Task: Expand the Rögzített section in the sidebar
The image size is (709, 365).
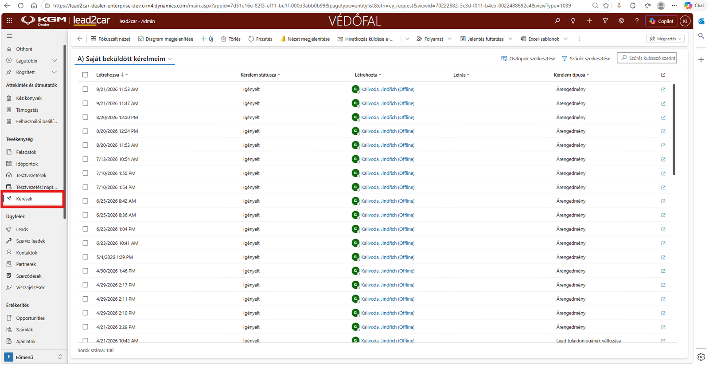Action: [55, 72]
